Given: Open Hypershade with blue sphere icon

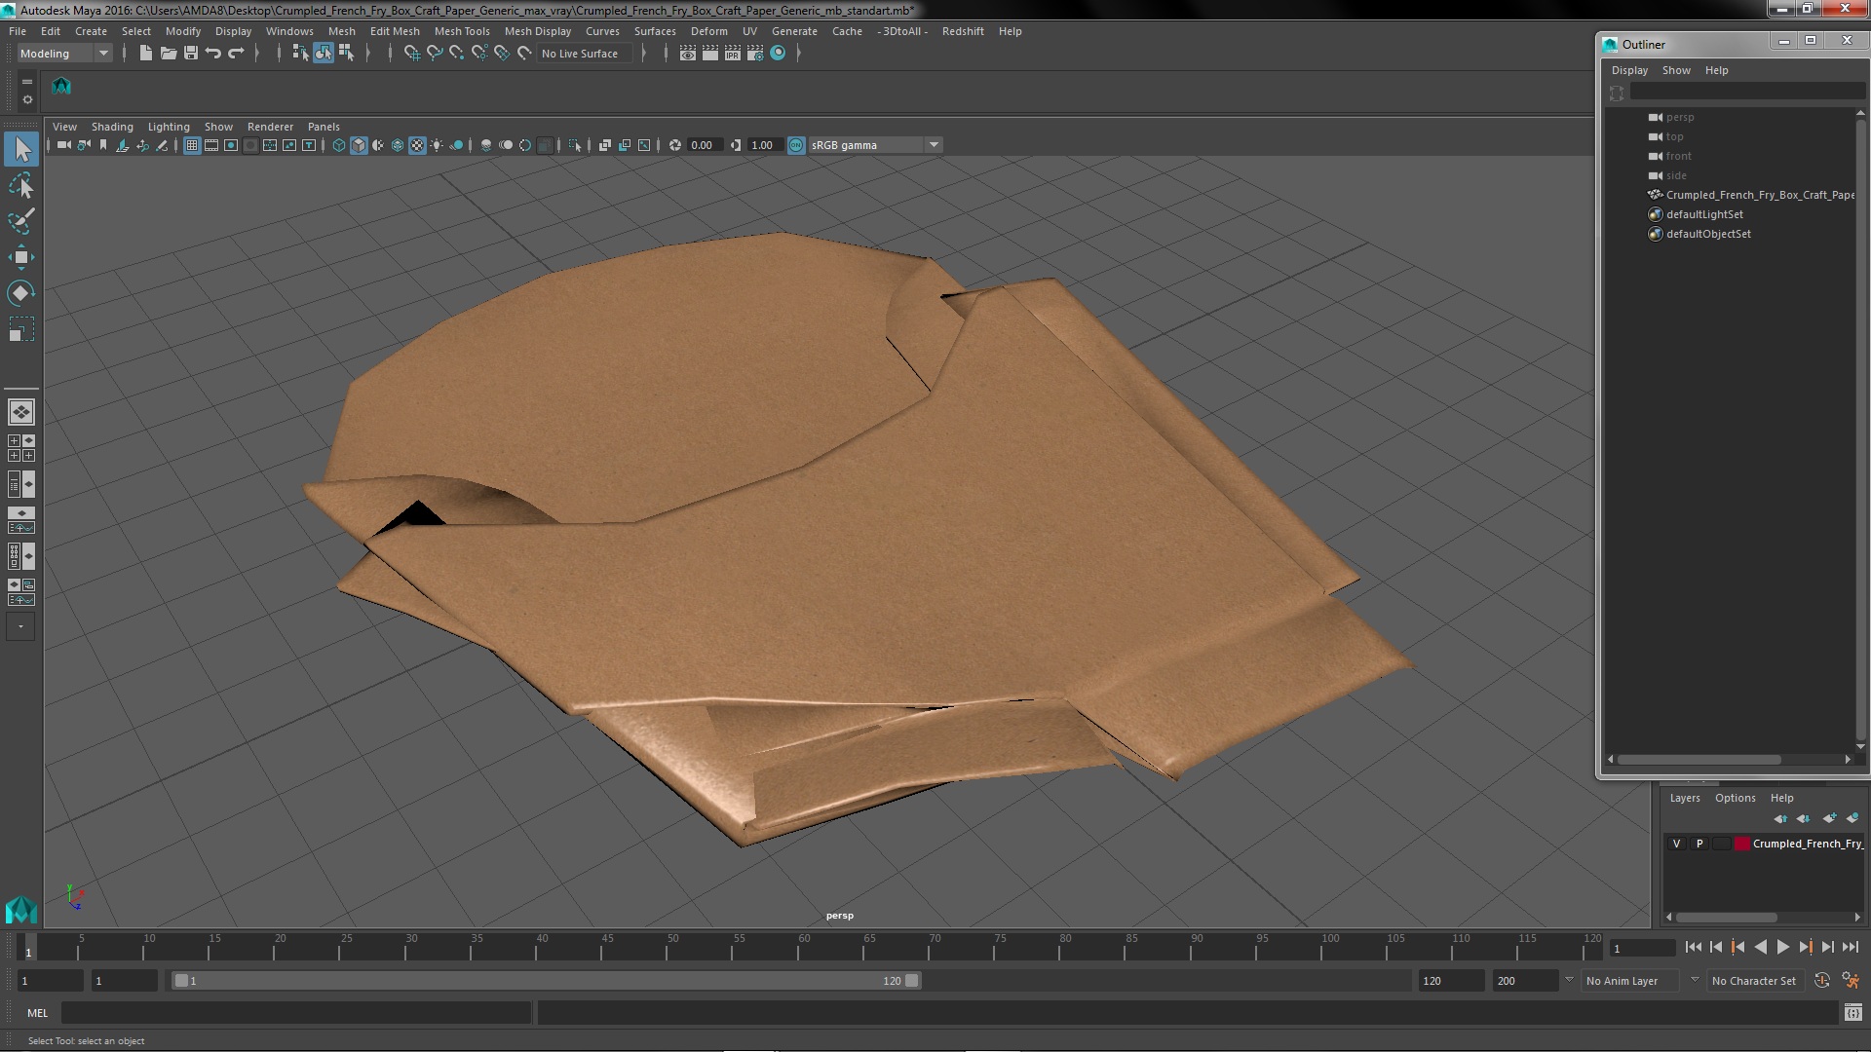Looking at the screenshot, I should (x=778, y=54).
